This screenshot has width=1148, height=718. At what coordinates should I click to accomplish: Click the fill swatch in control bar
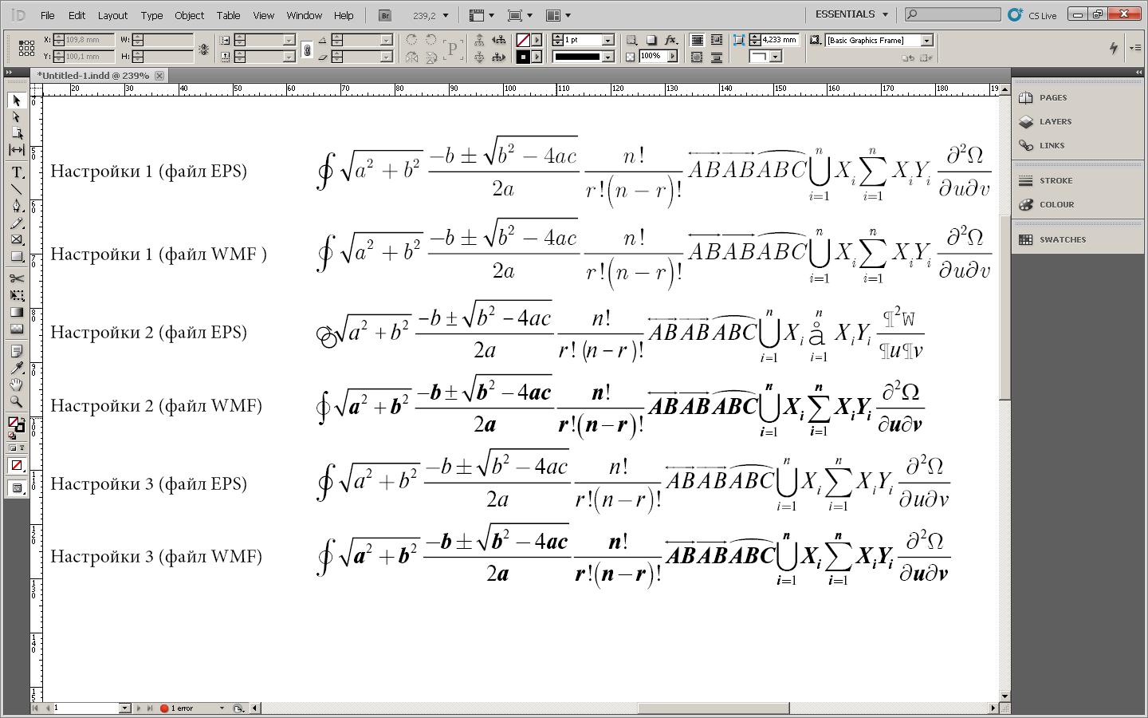click(523, 40)
